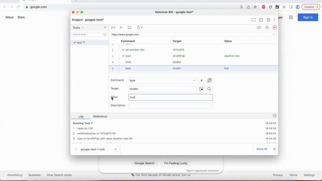322x181 pixels.
Task: Focus the Search tests field
Action: click(90, 34)
